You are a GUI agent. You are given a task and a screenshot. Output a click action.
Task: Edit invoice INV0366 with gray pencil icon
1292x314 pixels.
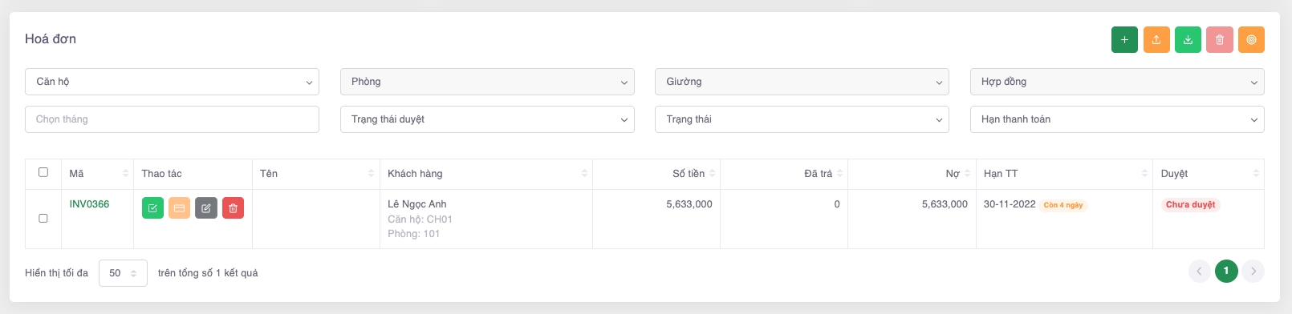pos(206,208)
